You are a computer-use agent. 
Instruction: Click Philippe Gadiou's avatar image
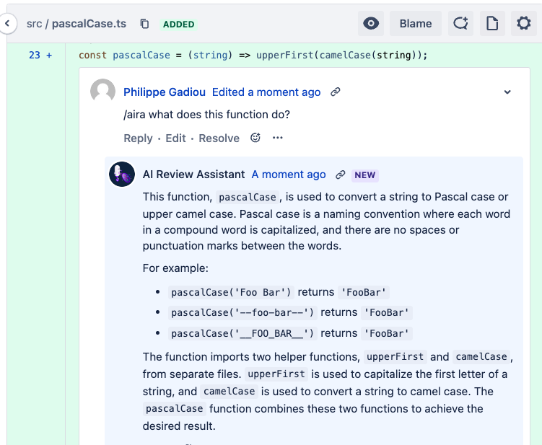click(102, 92)
